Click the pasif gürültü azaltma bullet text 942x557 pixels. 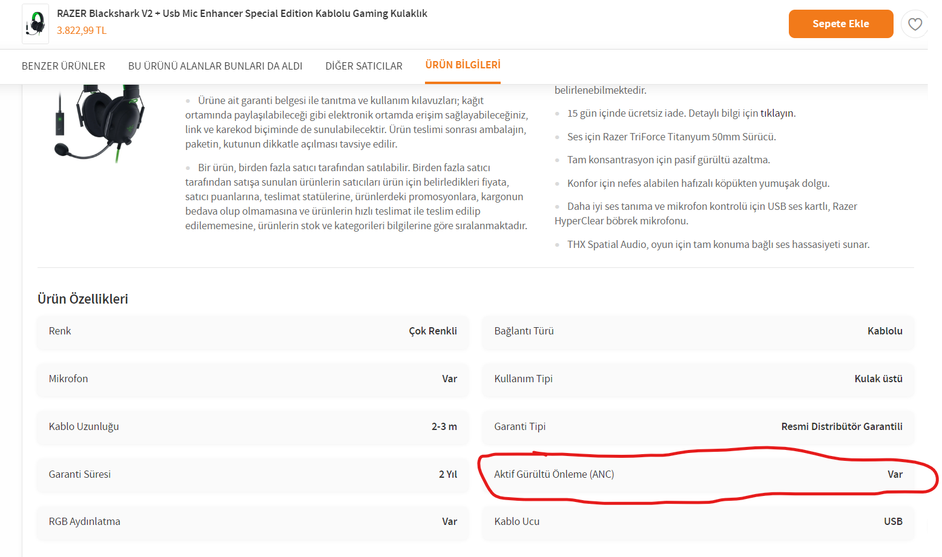668,160
